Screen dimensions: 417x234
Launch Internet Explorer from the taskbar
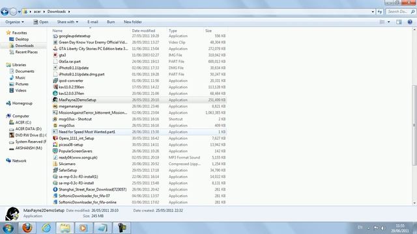click(x=46, y=228)
